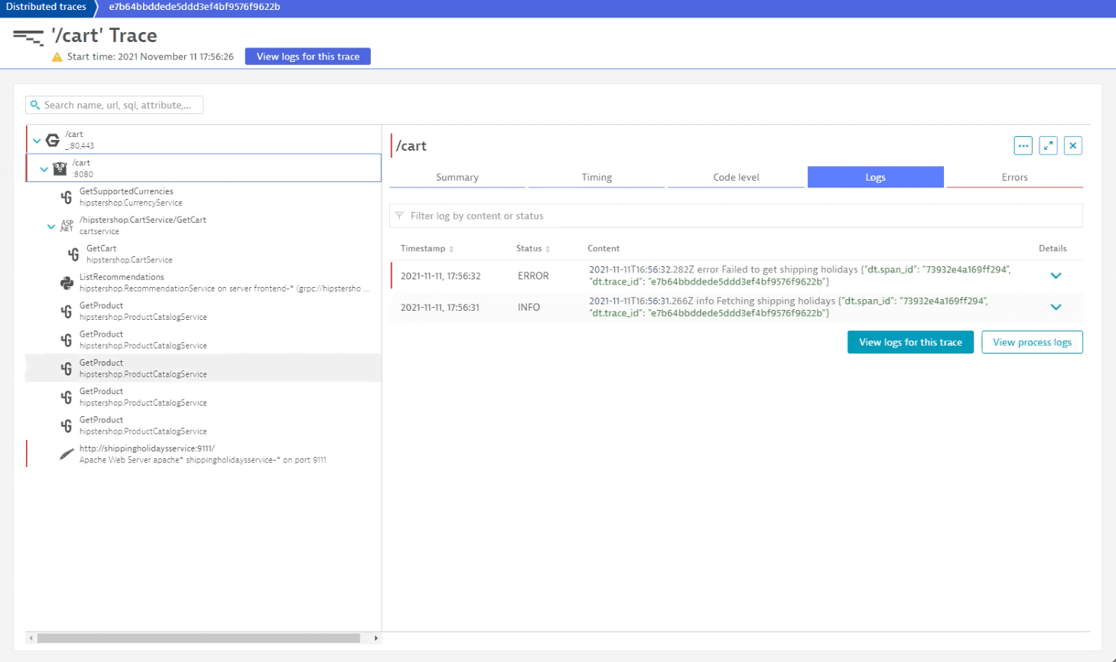1116x662 pixels.
Task: Expand details of the INFO log entry
Action: click(1056, 307)
